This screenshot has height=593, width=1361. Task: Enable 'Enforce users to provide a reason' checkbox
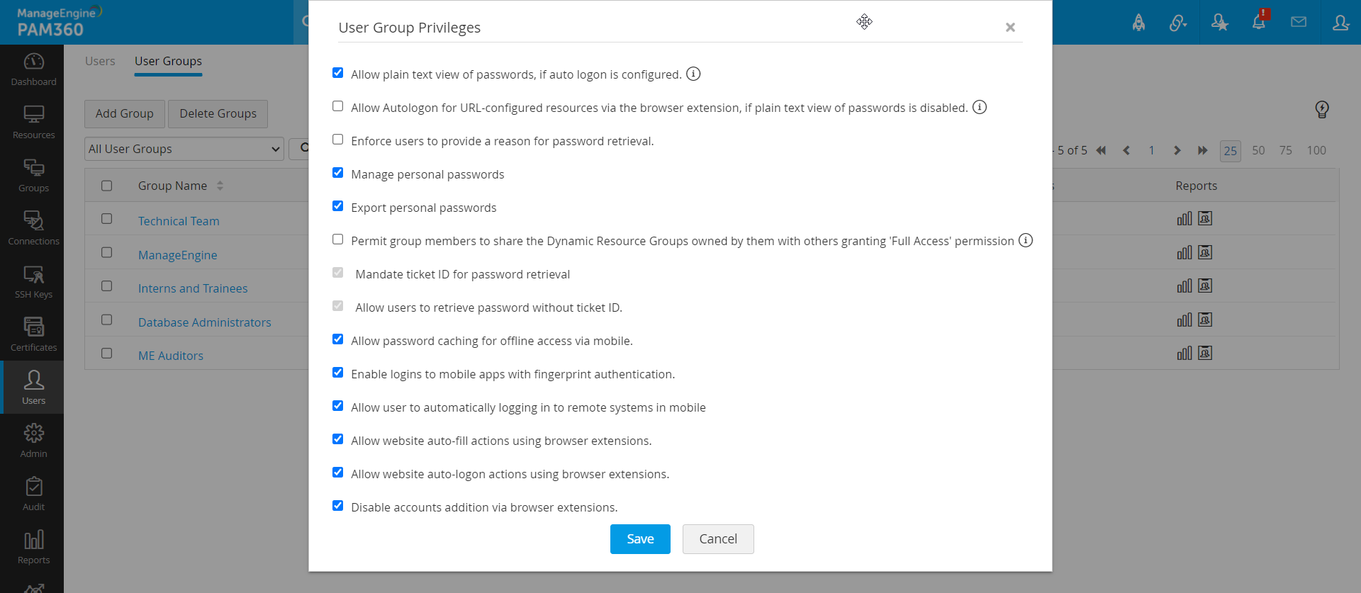pos(338,140)
